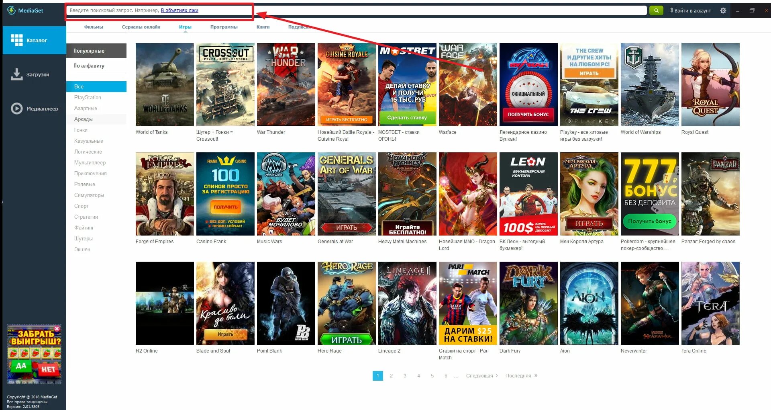Click Войти в аккаунт login
This screenshot has width=771, height=410.
pos(690,11)
